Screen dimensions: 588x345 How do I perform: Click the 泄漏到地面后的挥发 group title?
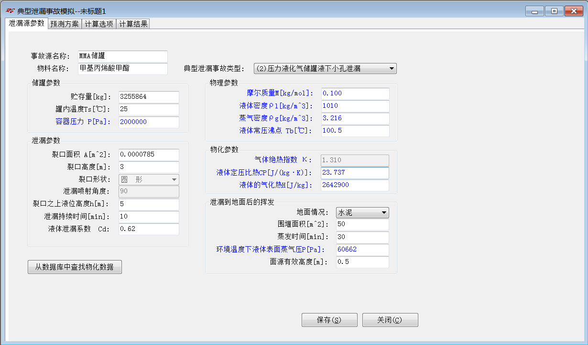coord(242,202)
